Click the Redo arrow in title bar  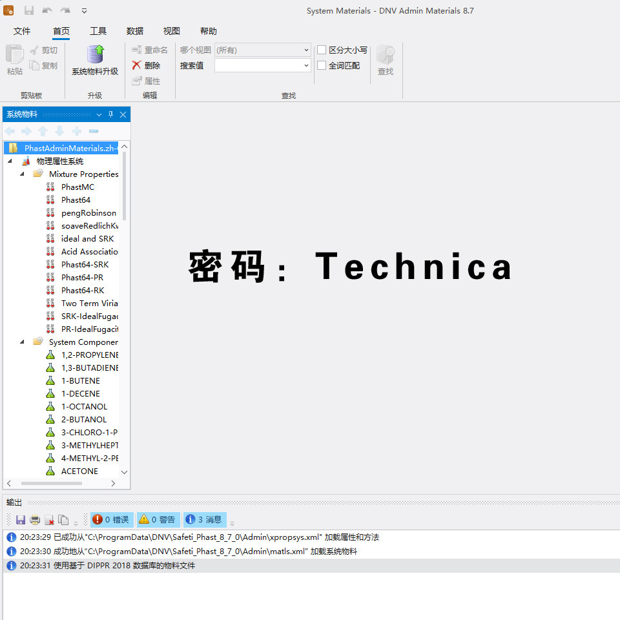[x=65, y=11]
